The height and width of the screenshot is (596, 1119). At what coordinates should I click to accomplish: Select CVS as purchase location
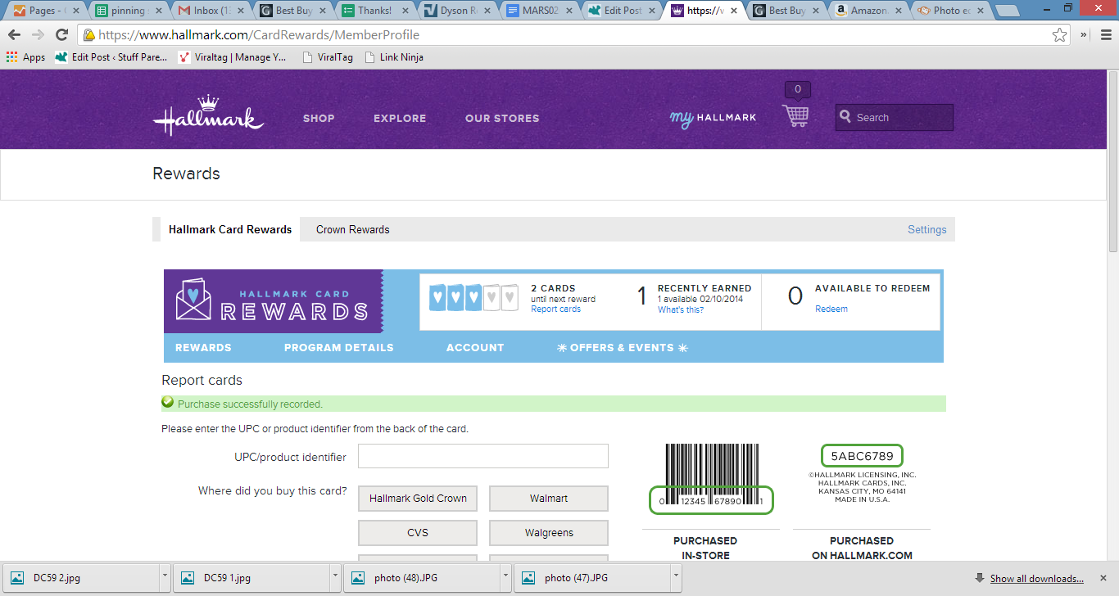(x=418, y=533)
